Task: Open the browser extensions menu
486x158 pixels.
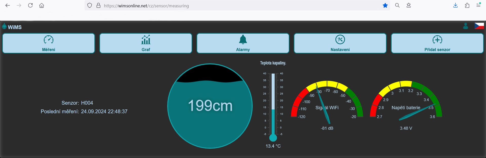Action: click(467, 6)
